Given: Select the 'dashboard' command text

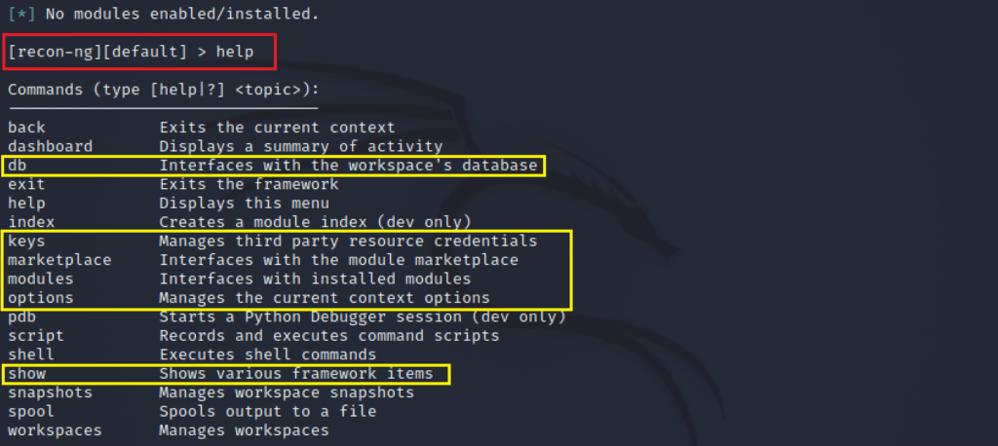Looking at the screenshot, I should coord(51,146).
